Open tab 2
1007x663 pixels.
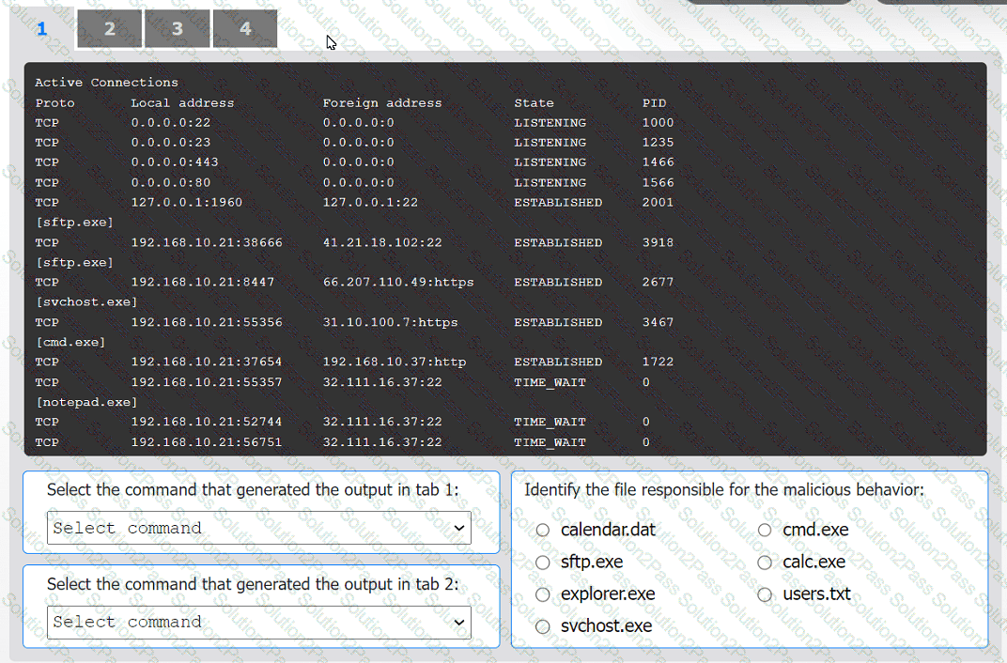[x=109, y=29]
